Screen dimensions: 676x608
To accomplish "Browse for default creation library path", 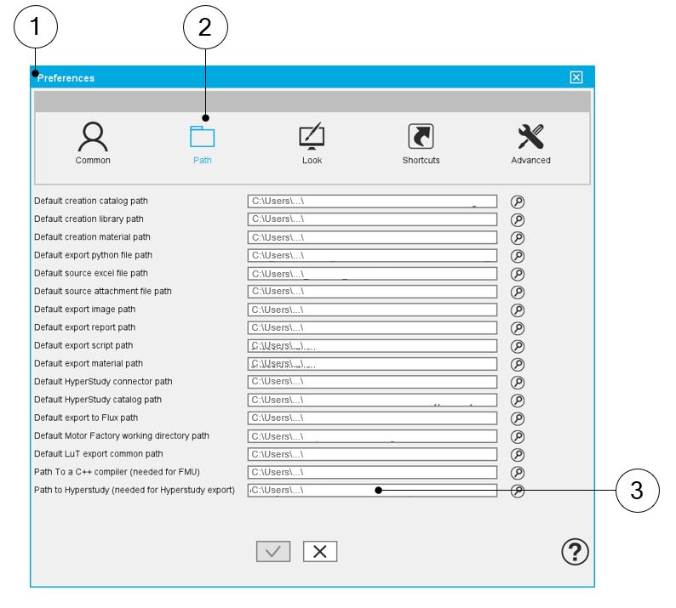I will click(x=517, y=219).
